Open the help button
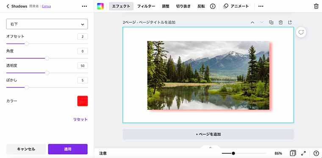Screen dimensions: 322x158 pos(316,153)
